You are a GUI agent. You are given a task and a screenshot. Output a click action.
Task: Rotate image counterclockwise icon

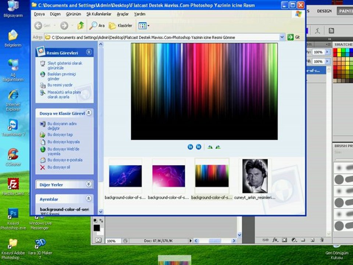[x=218, y=147]
